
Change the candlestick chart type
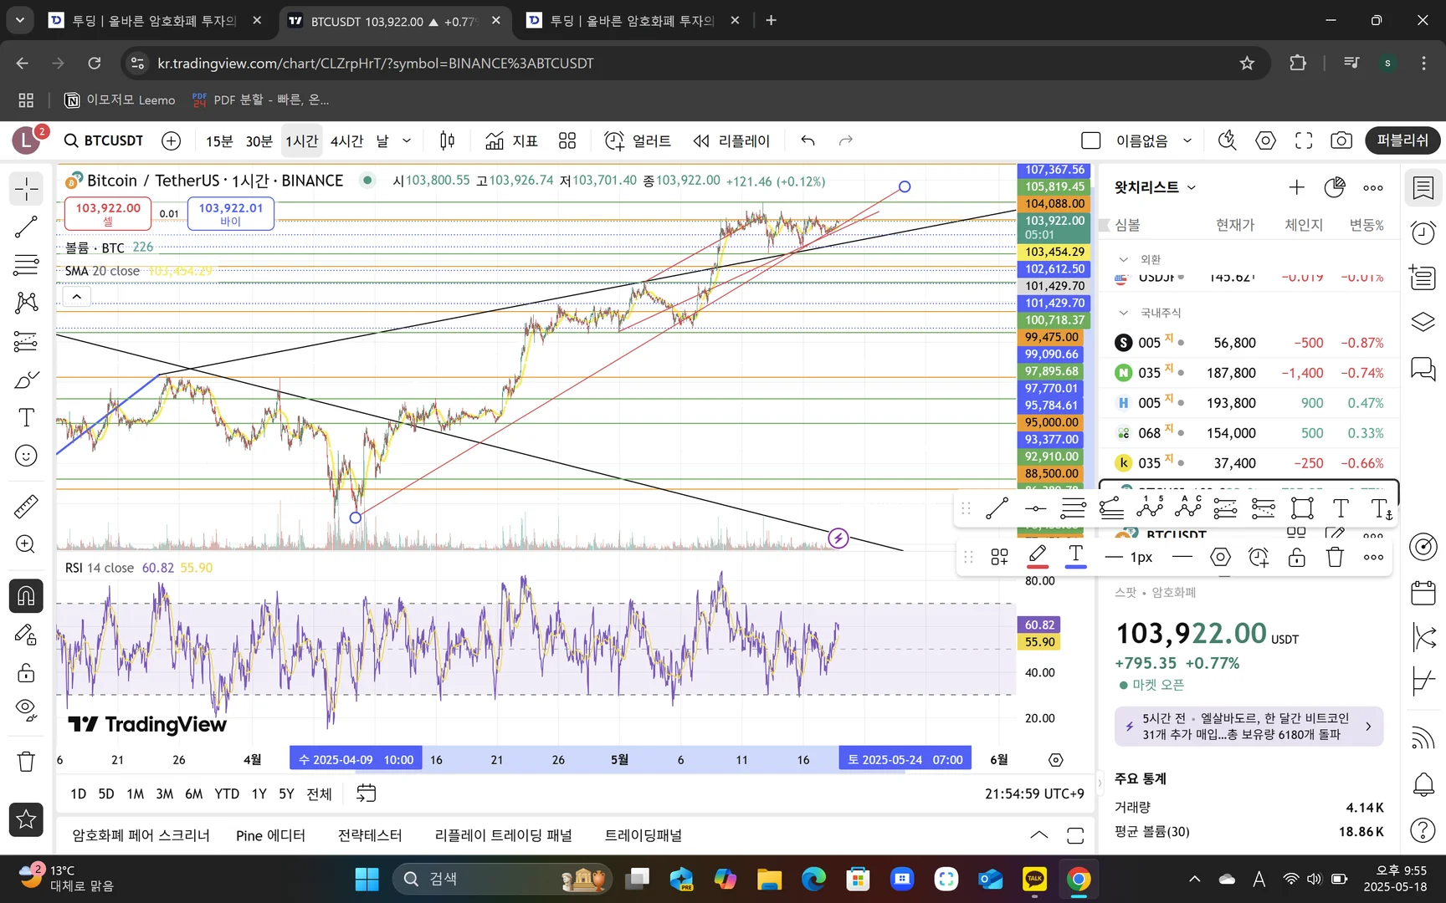click(x=448, y=140)
